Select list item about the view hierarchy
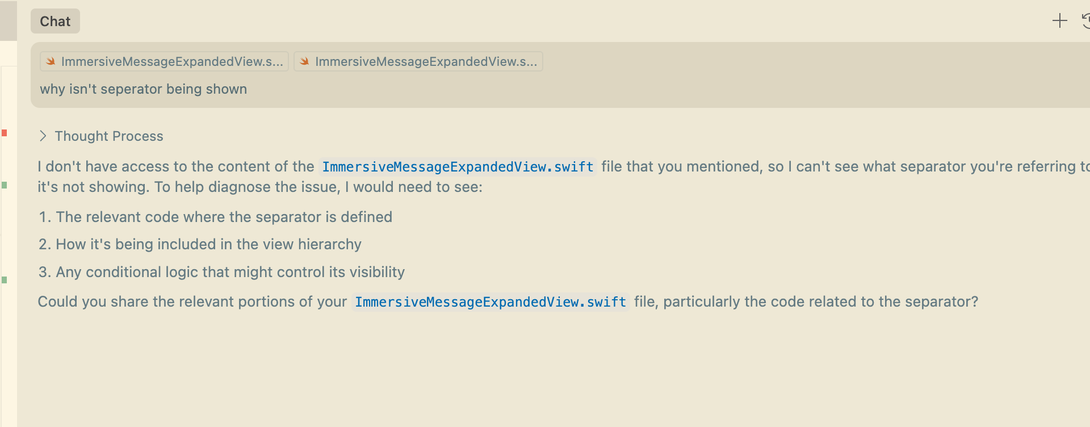Viewport: 1090px width, 427px height. pos(200,244)
